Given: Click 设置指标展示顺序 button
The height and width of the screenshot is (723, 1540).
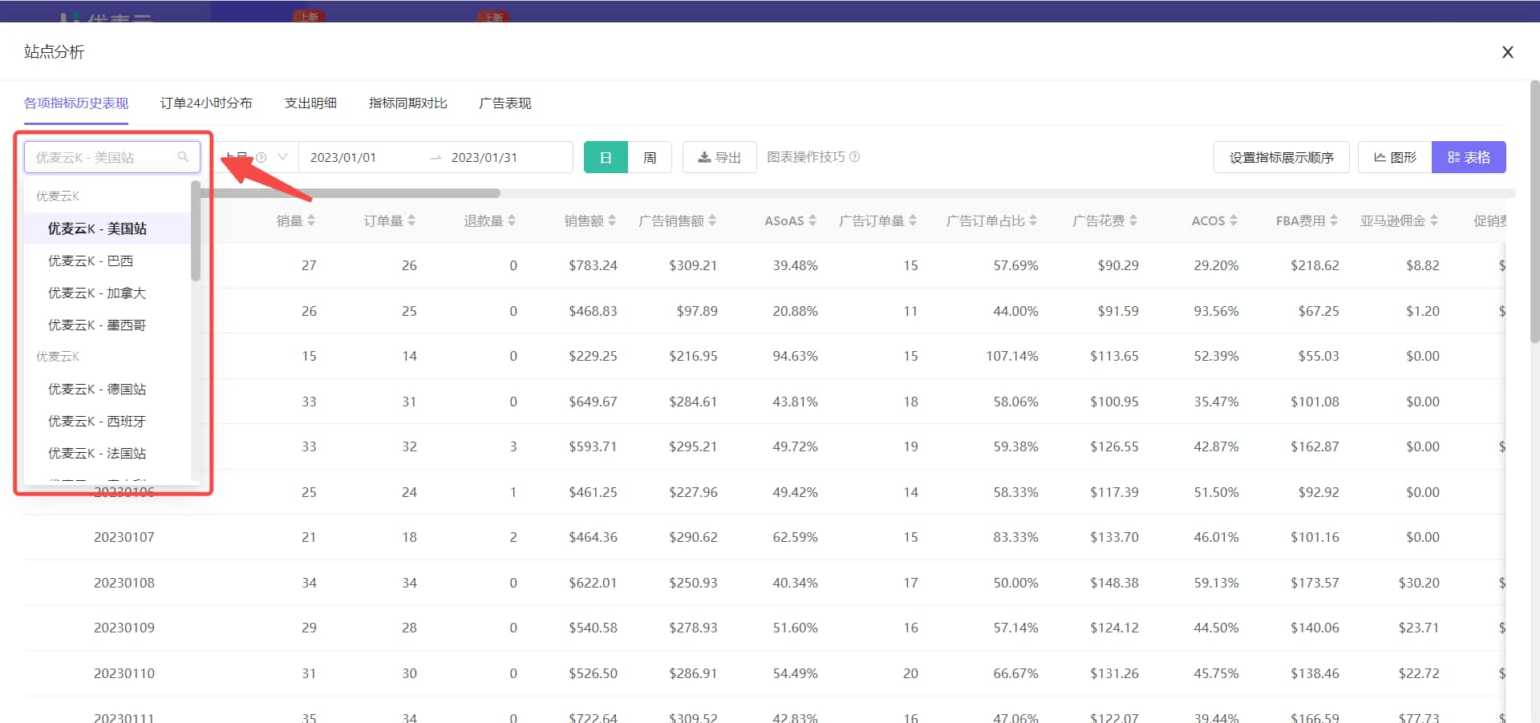Looking at the screenshot, I should pyautogui.click(x=1281, y=157).
